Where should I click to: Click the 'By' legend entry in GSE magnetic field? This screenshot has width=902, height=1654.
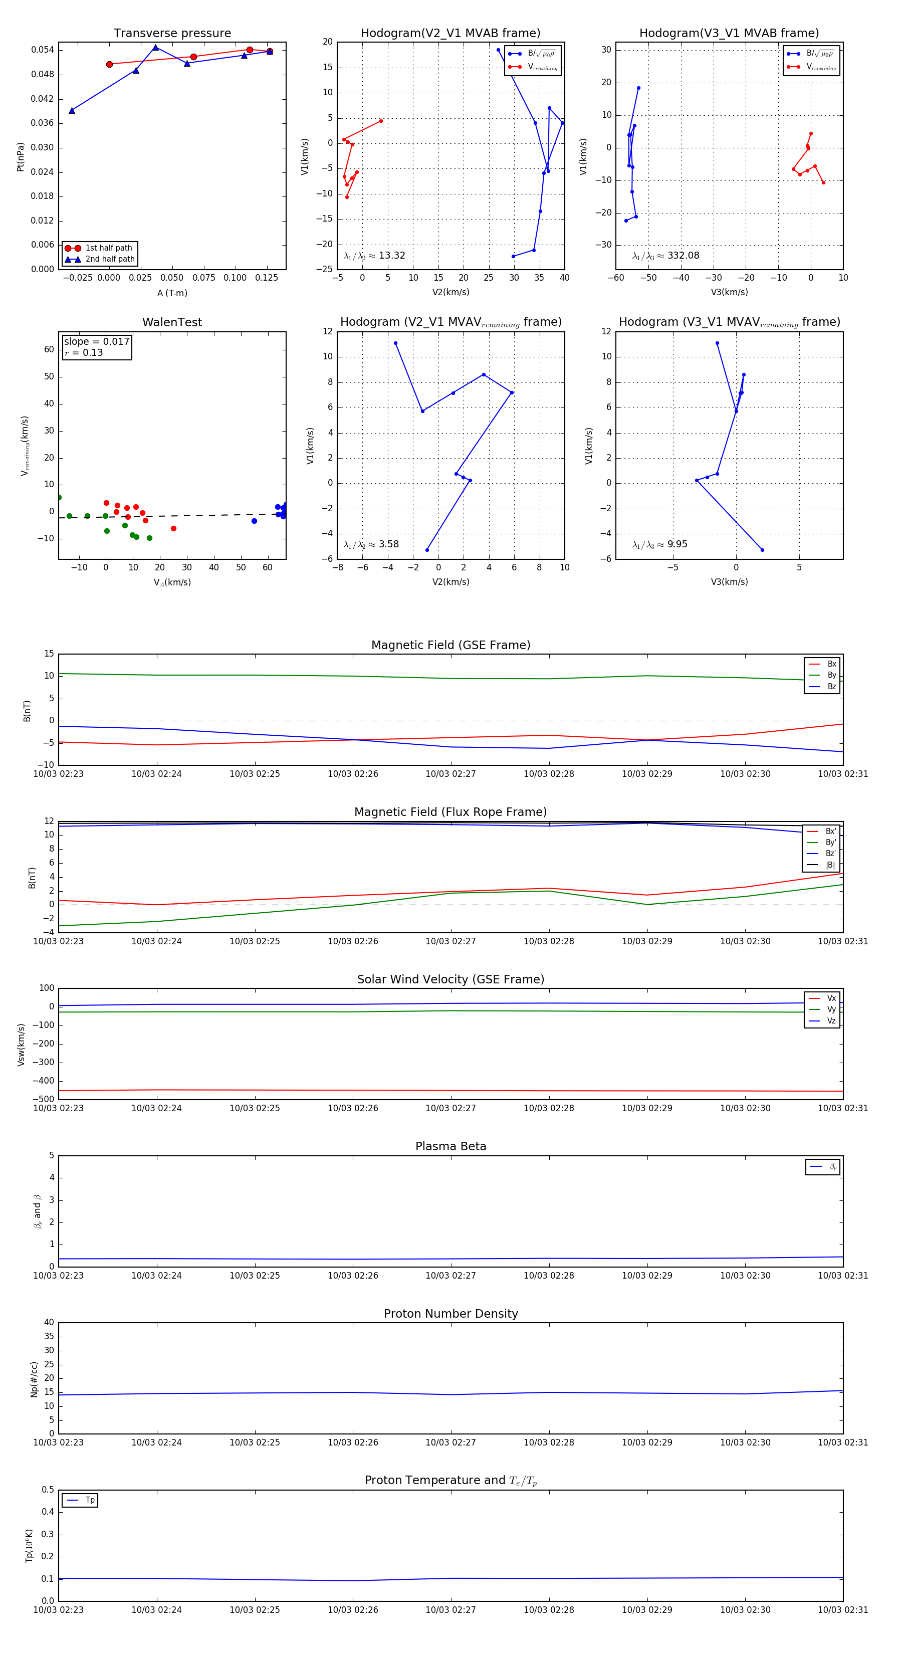click(x=822, y=676)
